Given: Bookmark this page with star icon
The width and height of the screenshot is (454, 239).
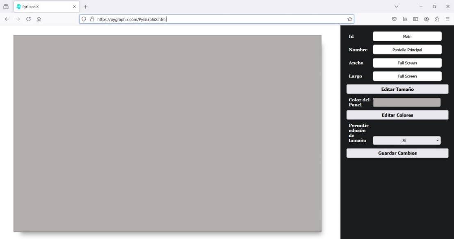Looking at the screenshot, I should tap(349, 19).
